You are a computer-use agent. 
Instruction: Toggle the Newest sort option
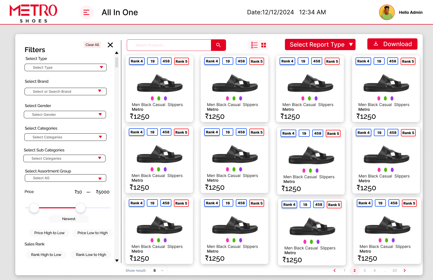coord(69,219)
